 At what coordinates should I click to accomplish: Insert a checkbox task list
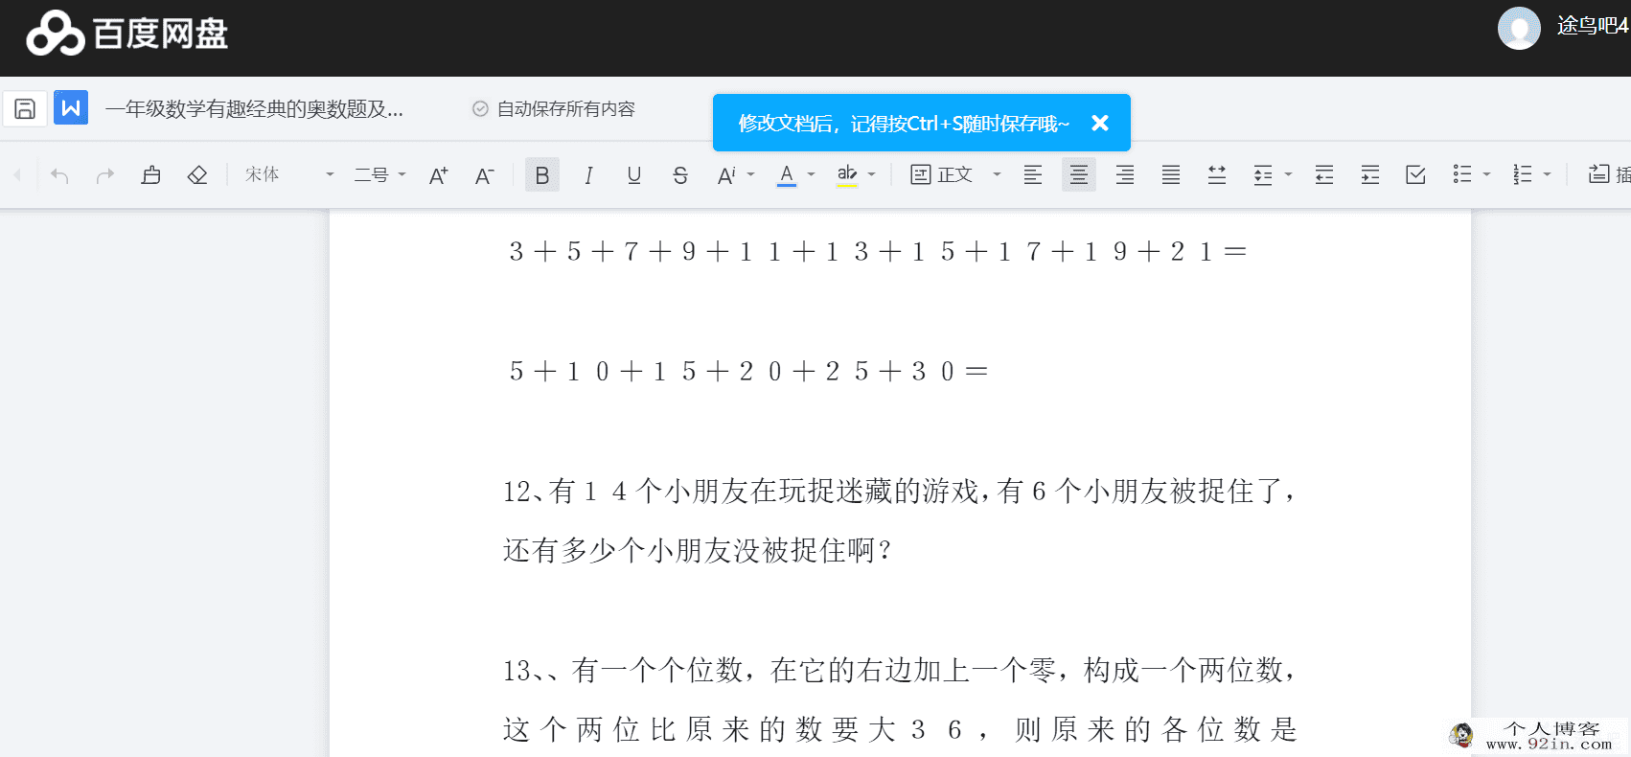[x=1416, y=174]
